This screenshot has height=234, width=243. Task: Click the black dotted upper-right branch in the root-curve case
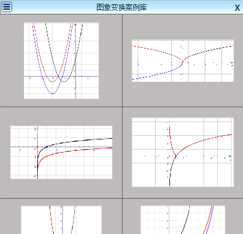click(208, 51)
